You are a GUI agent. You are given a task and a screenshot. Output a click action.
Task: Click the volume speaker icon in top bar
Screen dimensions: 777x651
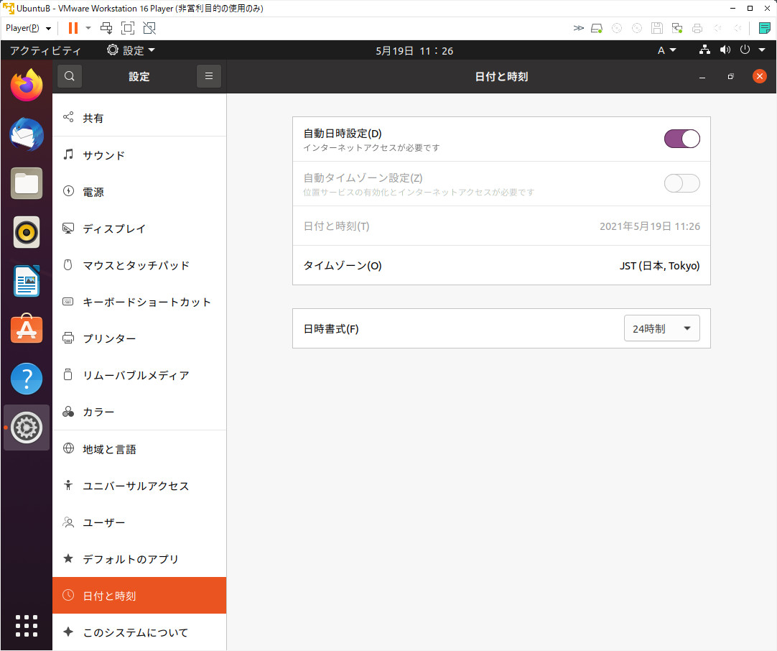pyautogui.click(x=725, y=50)
